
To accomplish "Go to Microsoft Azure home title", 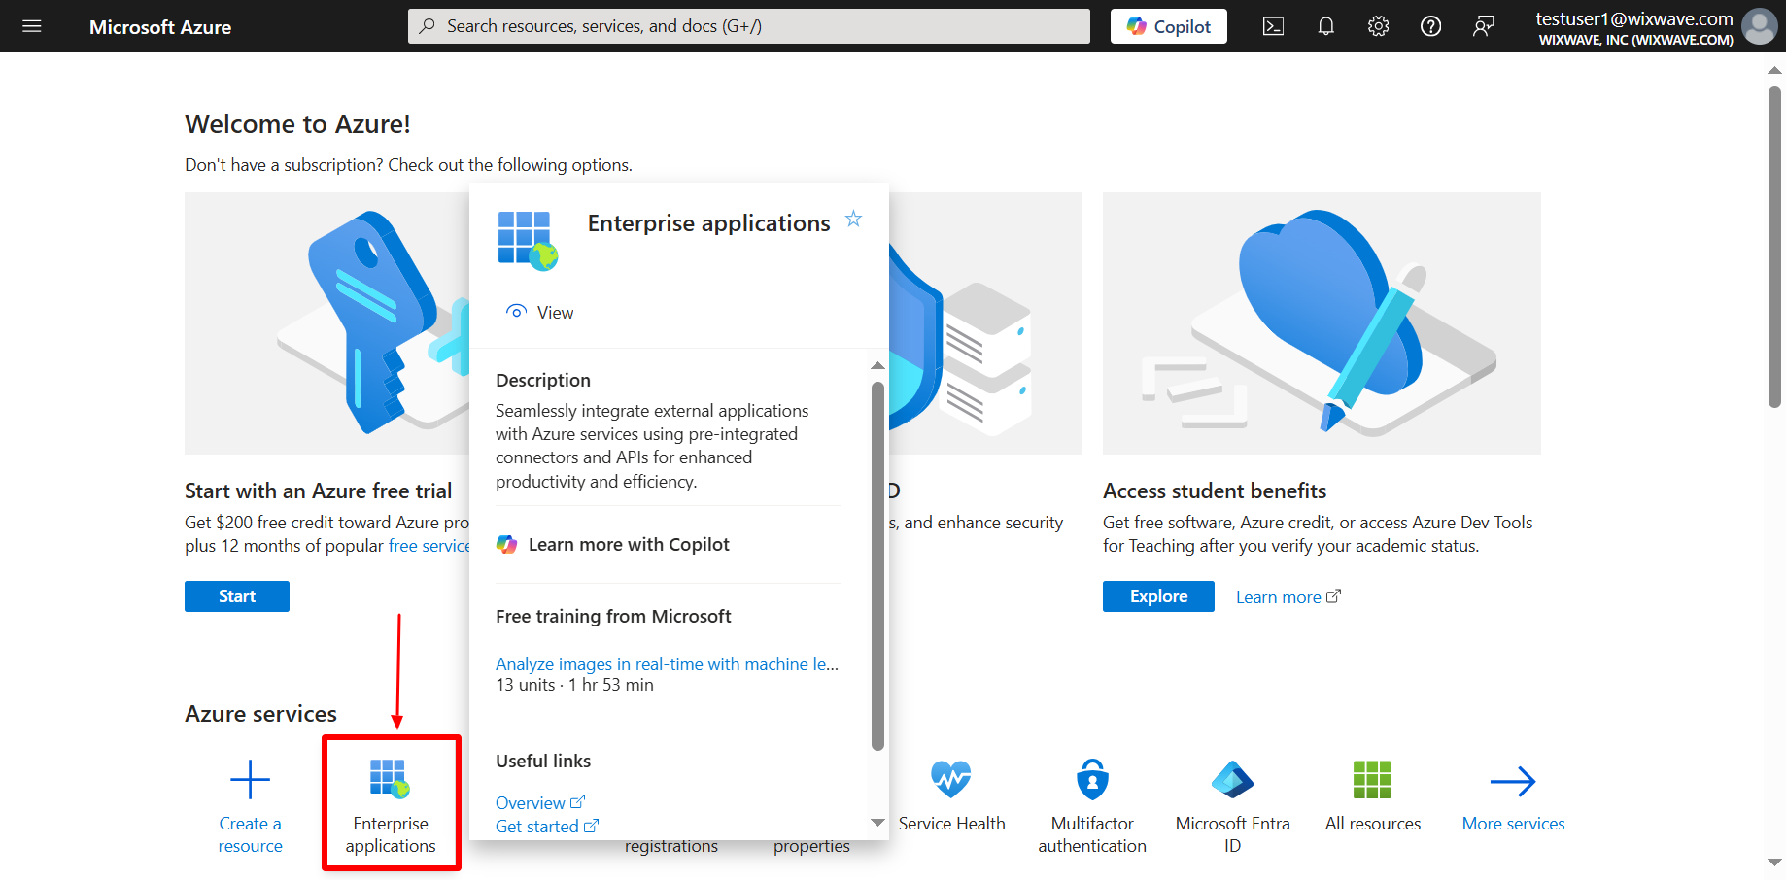I will [160, 27].
